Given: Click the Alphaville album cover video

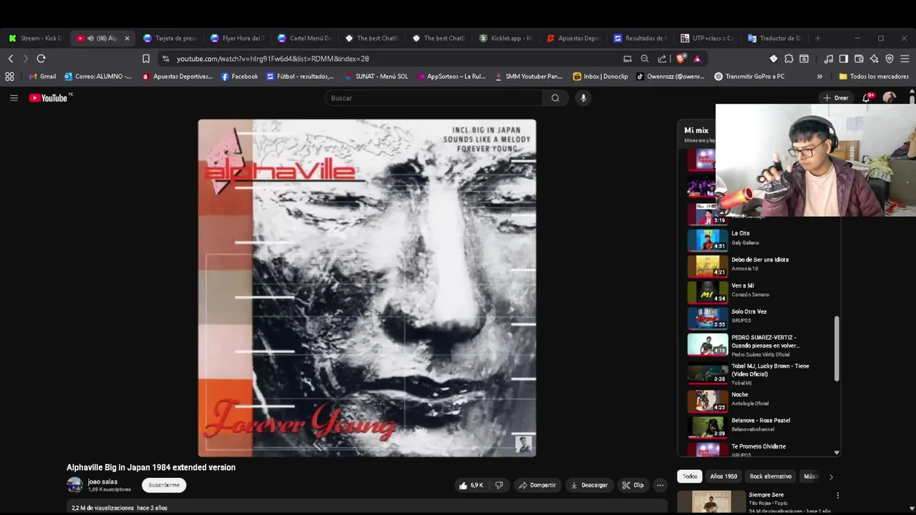Looking at the screenshot, I should coord(367,288).
